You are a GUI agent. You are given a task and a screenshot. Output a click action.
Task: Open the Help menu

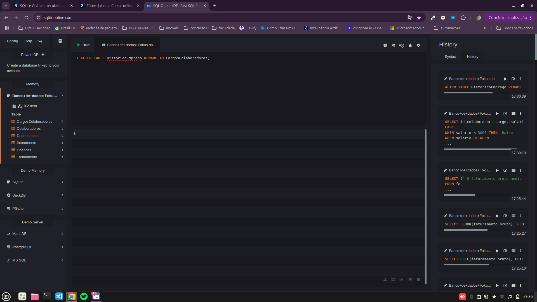28,41
